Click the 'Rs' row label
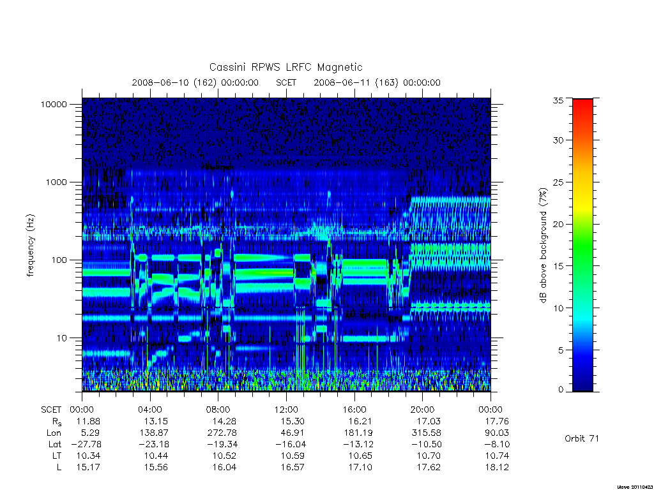654x490 pixels. click(57, 422)
